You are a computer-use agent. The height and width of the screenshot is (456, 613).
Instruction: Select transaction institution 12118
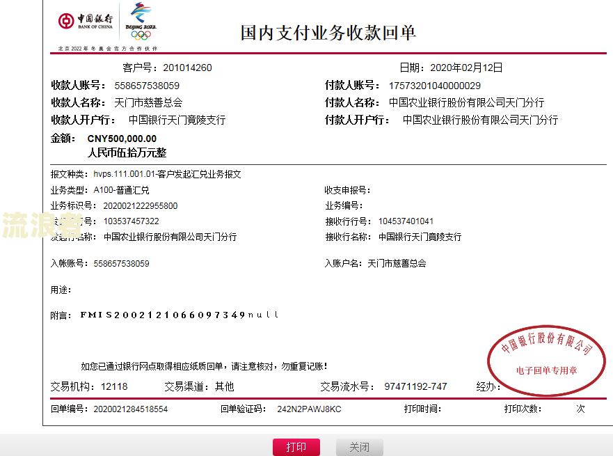(114, 387)
